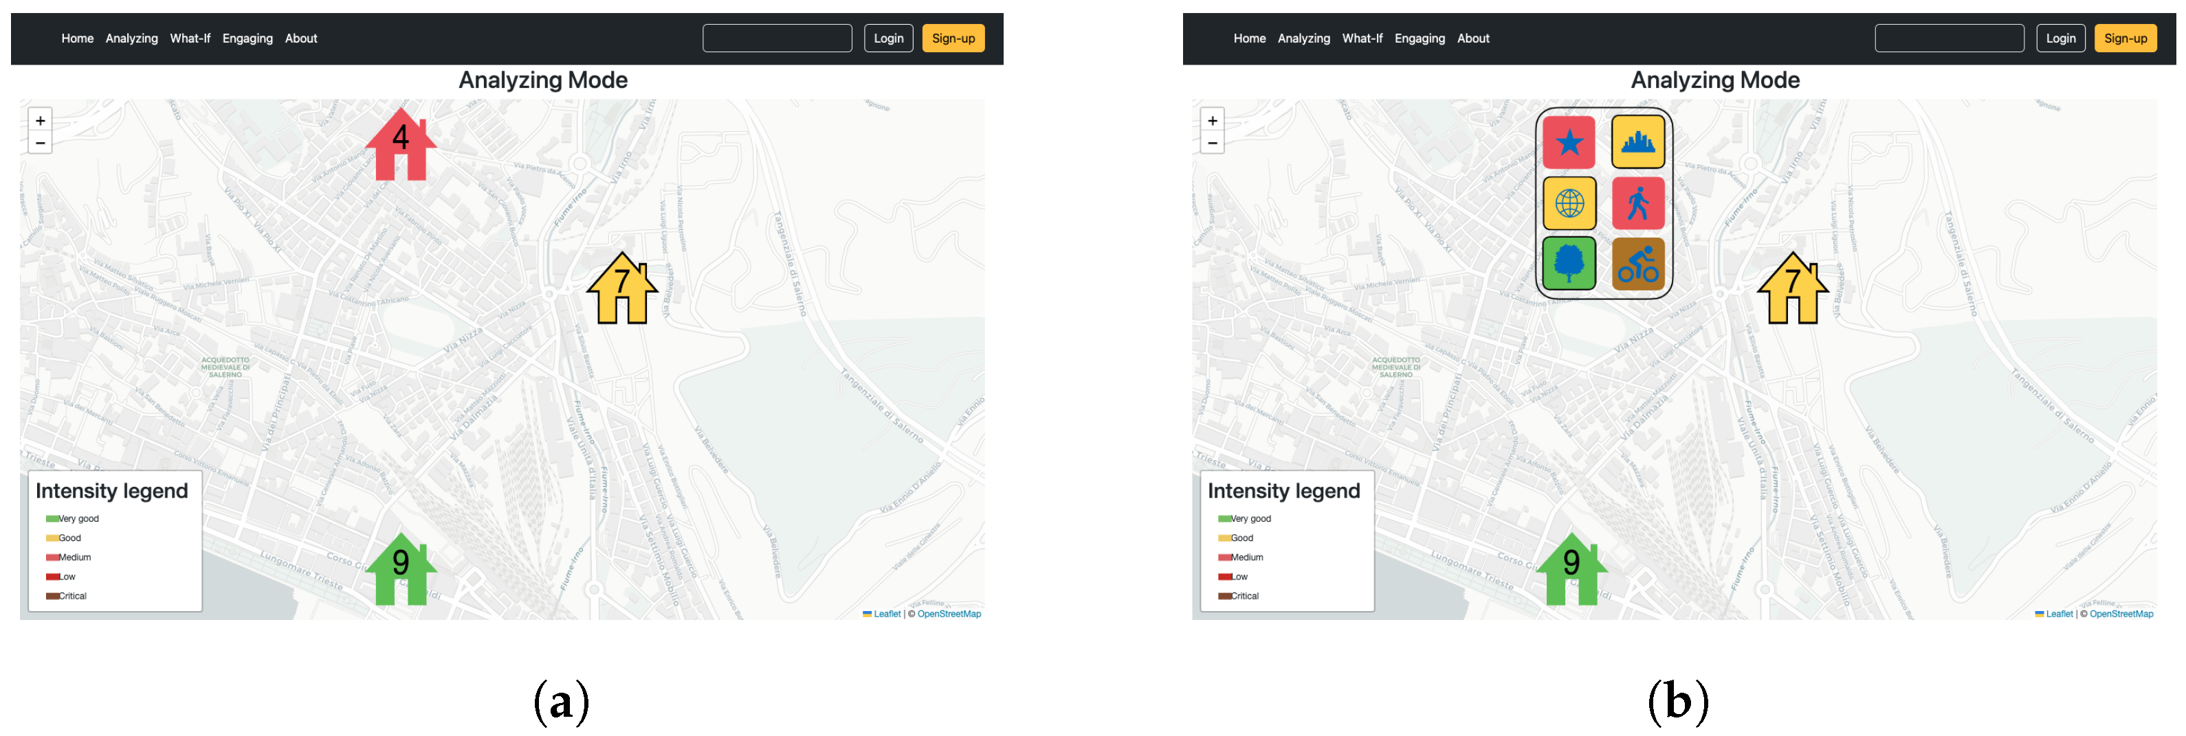Select the bicycle rider icon on brown tile
The width and height of the screenshot is (2186, 736).
click(x=1637, y=264)
